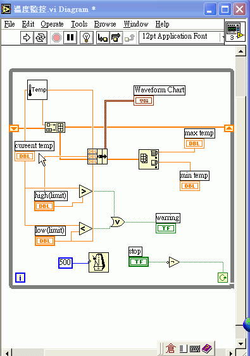Open the Operate menu

(x=52, y=24)
